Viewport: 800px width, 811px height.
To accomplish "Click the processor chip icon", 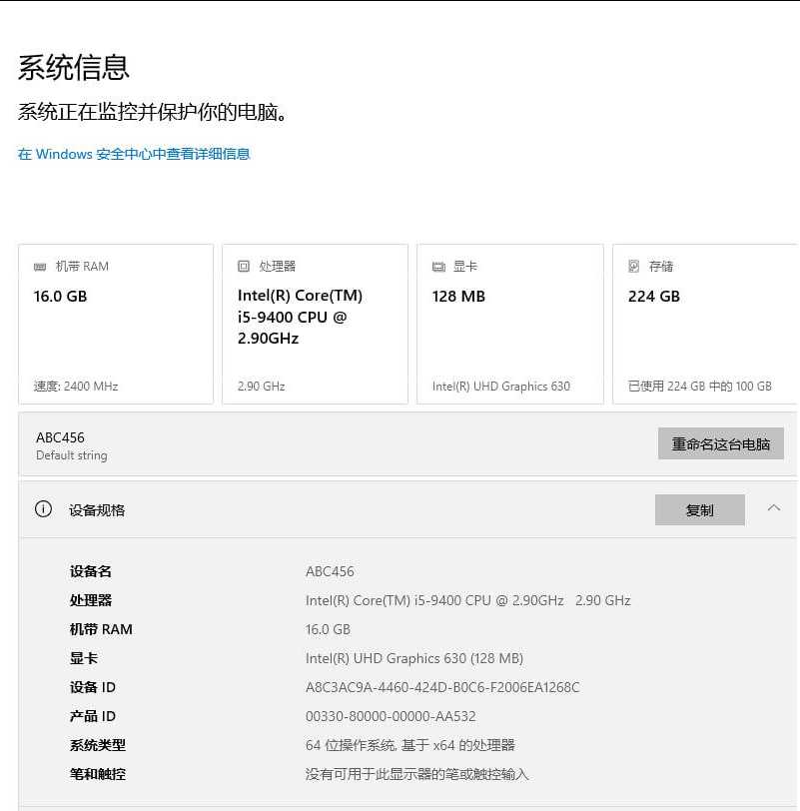I will tap(244, 267).
